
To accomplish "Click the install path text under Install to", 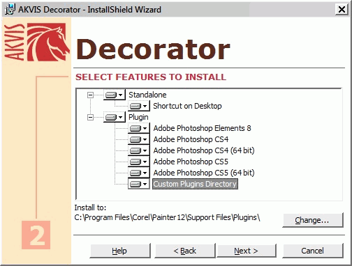I will point(167,217).
